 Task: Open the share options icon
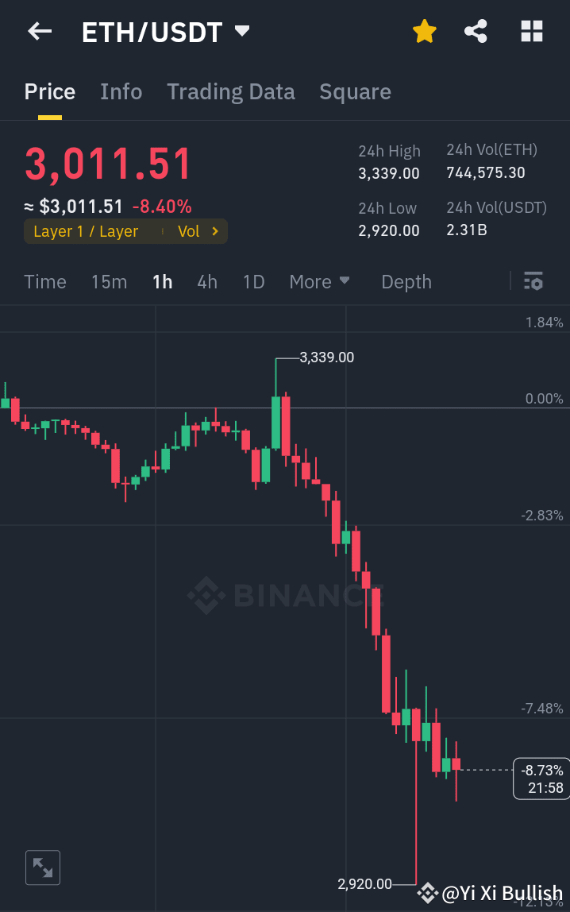point(476,31)
